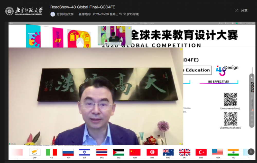
Task: Toggle the microphone in the meeting toolbar
Action: [x=219, y=23]
